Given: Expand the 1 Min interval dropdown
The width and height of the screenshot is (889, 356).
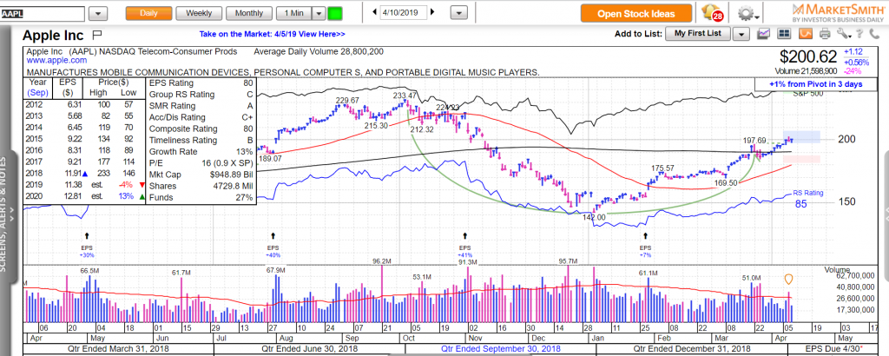Looking at the screenshot, I should [319, 14].
